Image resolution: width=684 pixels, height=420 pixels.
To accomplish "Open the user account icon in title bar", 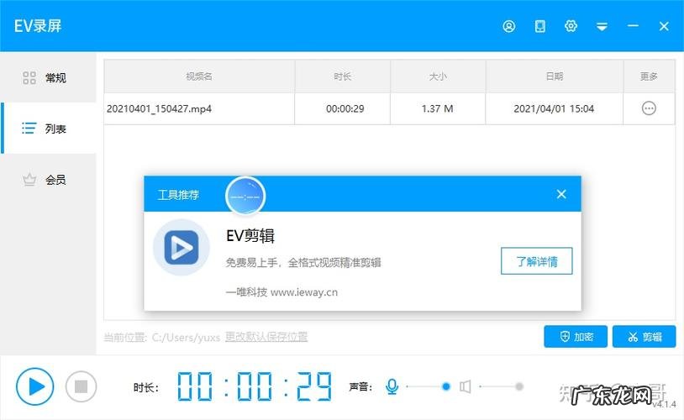I will 508,26.
